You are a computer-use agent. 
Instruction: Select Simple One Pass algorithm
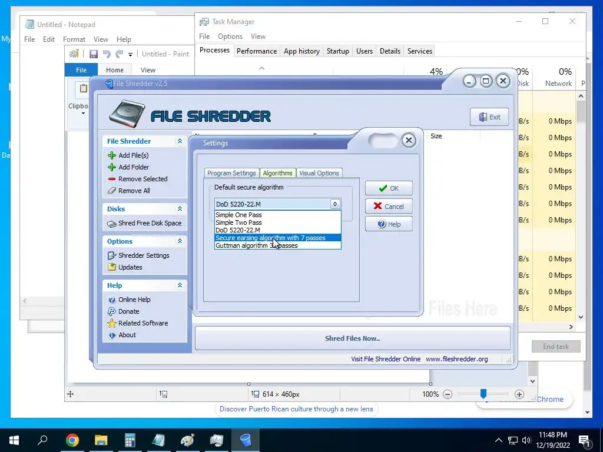point(278,215)
